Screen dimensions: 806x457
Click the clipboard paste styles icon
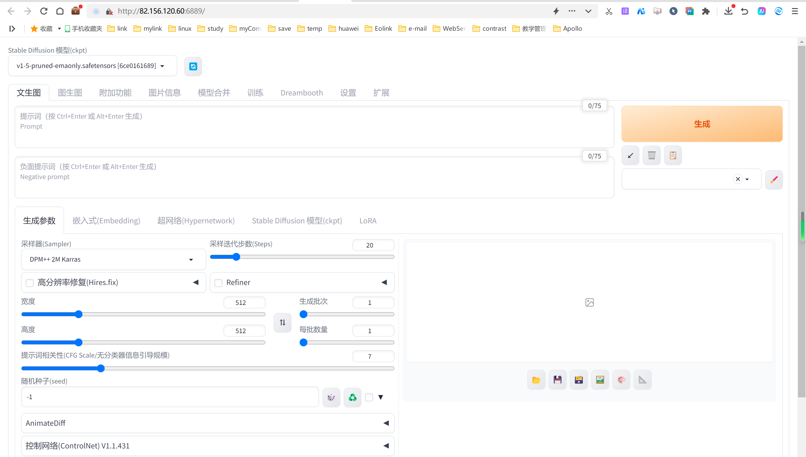tap(673, 155)
